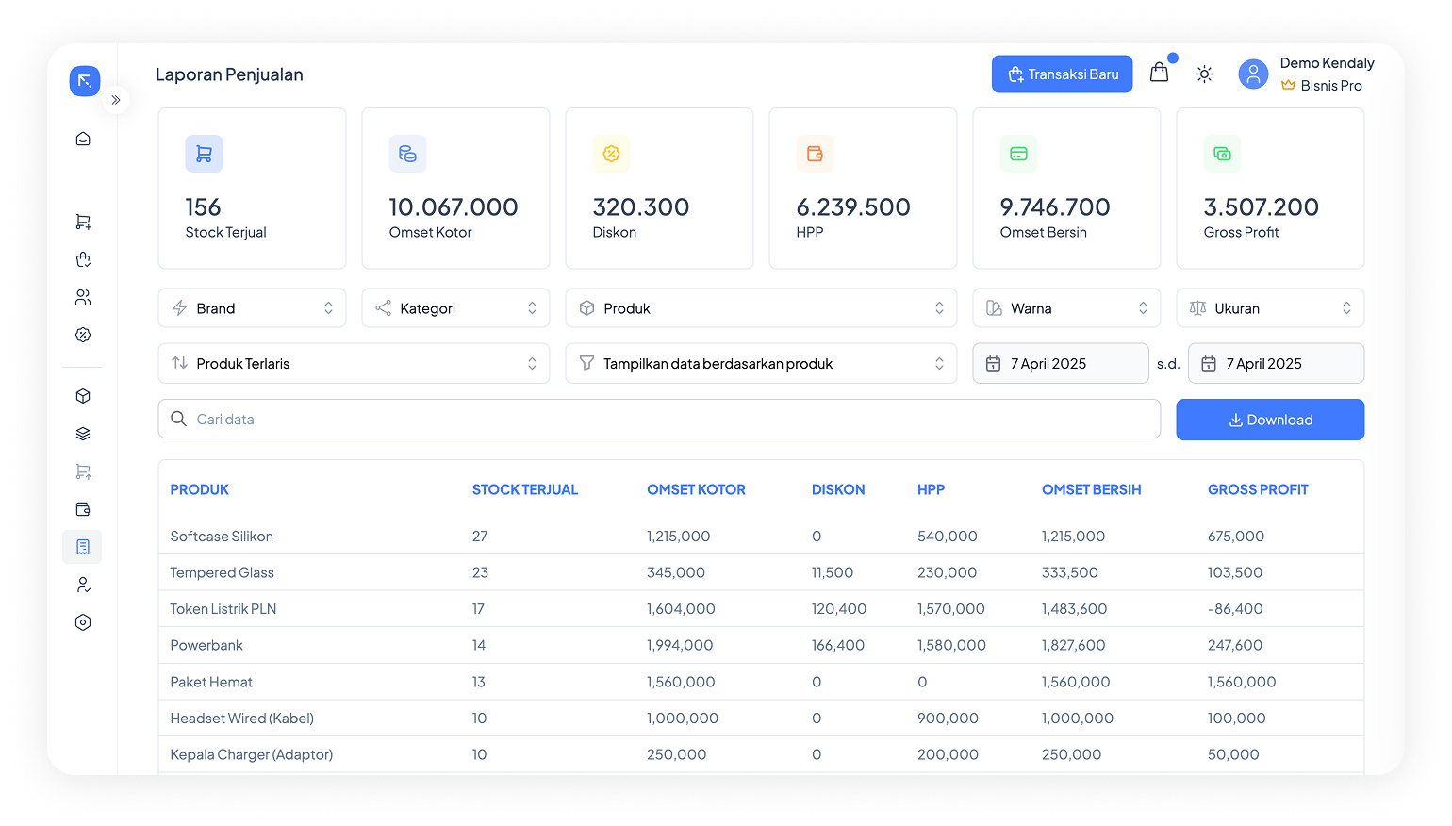The width and height of the screenshot is (1452, 826).
Task: Click the user profile avatar icon
Action: click(x=1253, y=74)
